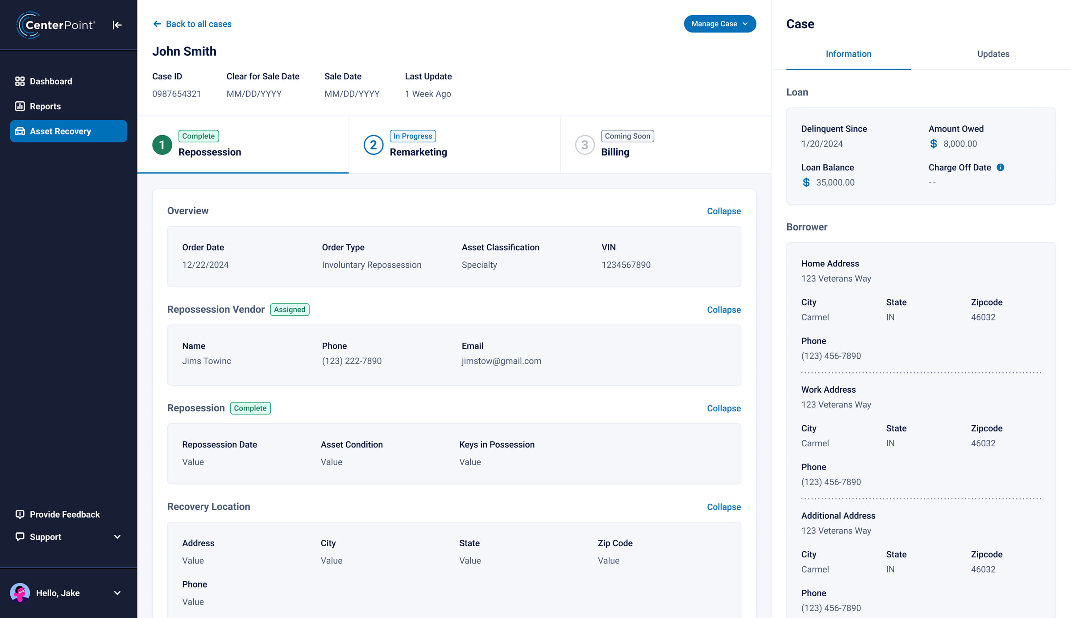This screenshot has width=1071, height=618.
Task: Open the Remarketing step tab
Action: tap(454, 145)
